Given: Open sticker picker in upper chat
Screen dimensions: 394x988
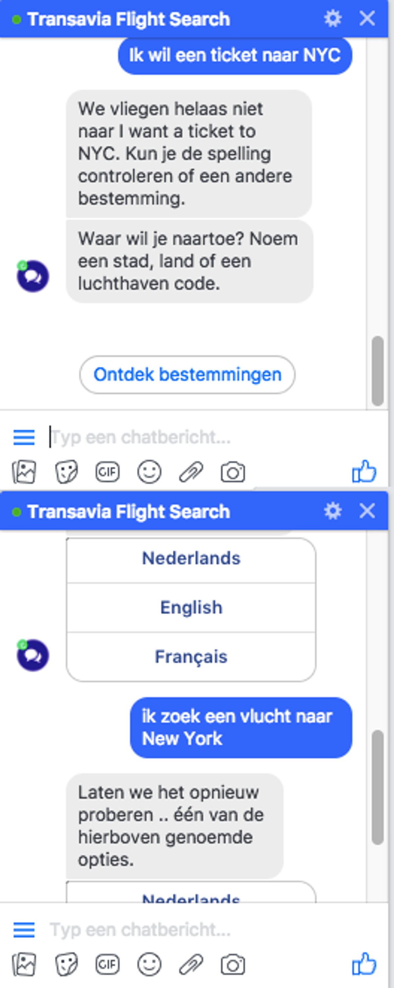Looking at the screenshot, I should (x=66, y=472).
